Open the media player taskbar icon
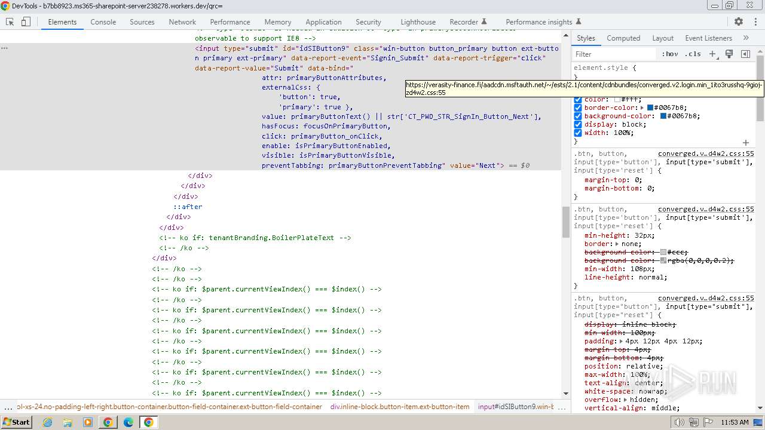This screenshot has height=430, width=765. 88,422
